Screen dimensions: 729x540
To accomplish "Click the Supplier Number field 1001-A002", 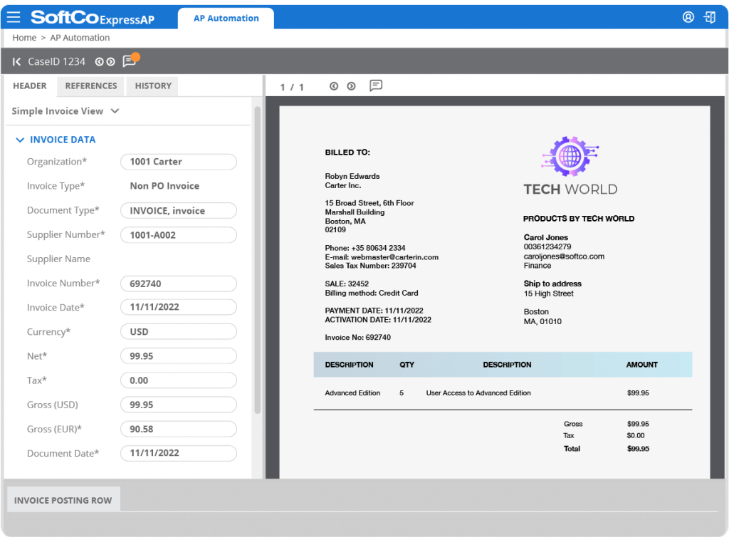I will 179,235.
